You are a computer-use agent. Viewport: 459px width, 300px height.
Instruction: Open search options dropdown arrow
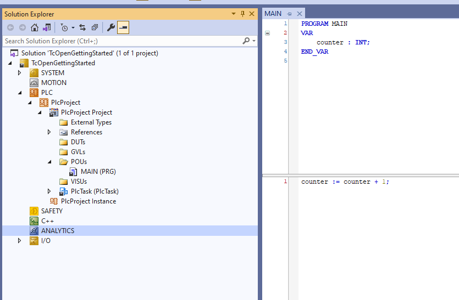[x=254, y=41]
